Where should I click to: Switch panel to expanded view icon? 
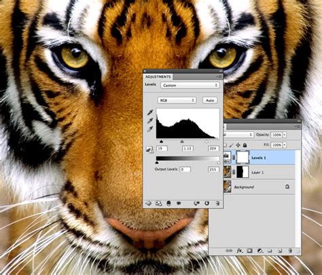point(158,204)
